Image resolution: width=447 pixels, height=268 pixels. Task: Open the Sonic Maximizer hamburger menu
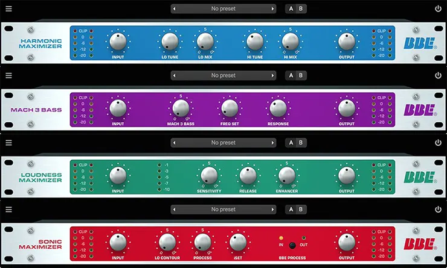(x=8, y=210)
